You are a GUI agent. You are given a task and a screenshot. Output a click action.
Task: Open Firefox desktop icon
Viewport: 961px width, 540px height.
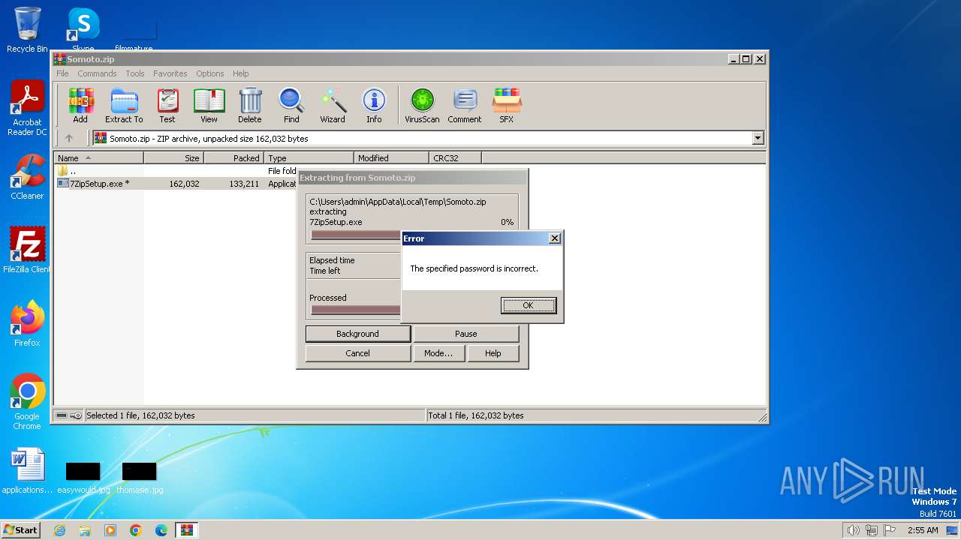coord(27,323)
